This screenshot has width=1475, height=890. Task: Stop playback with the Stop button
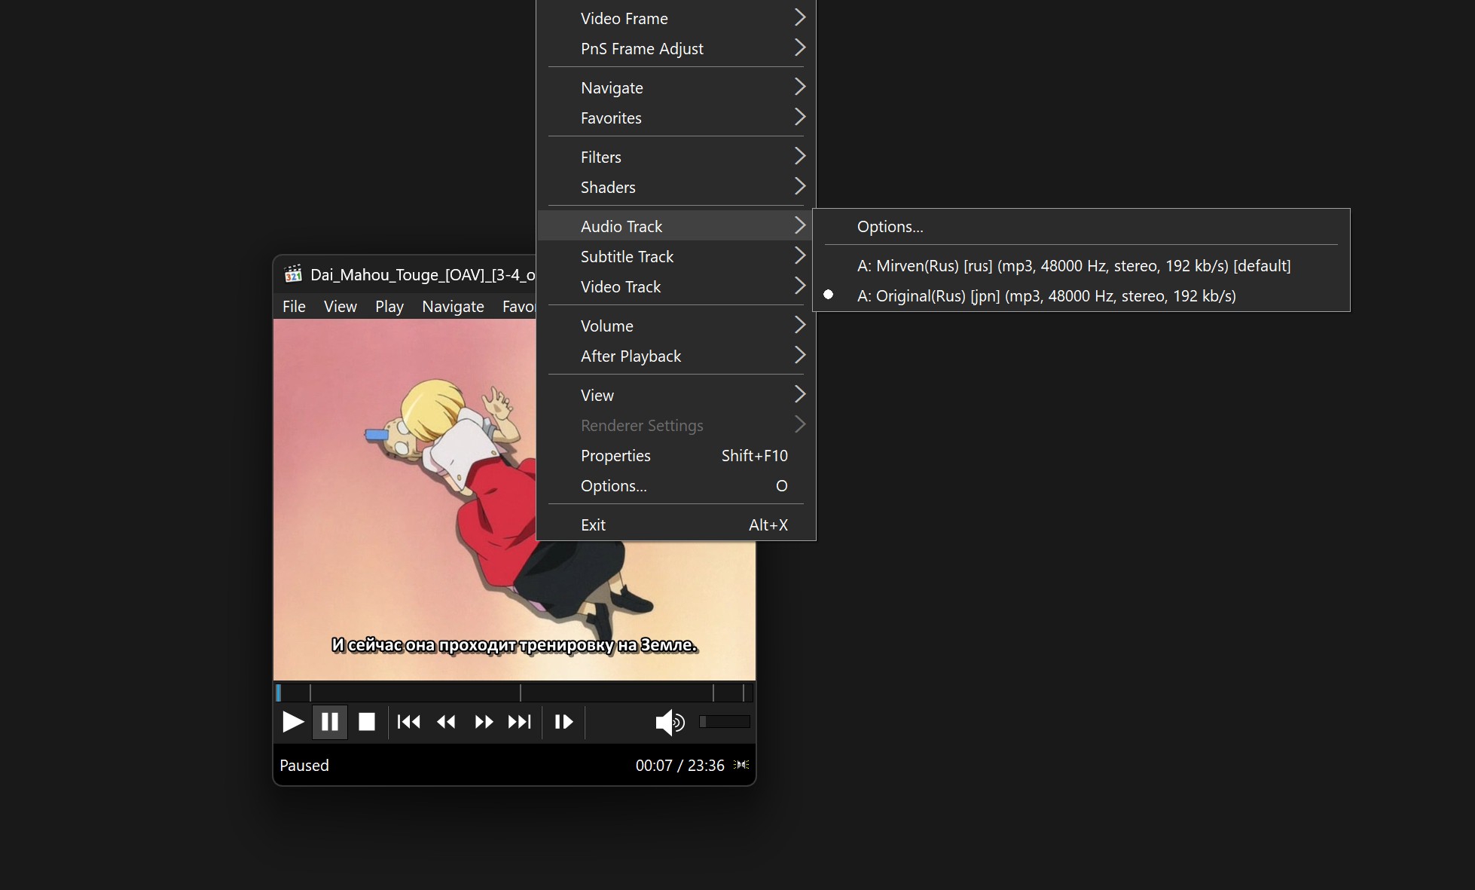[367, 722]
